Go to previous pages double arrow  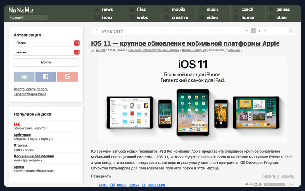247,31
